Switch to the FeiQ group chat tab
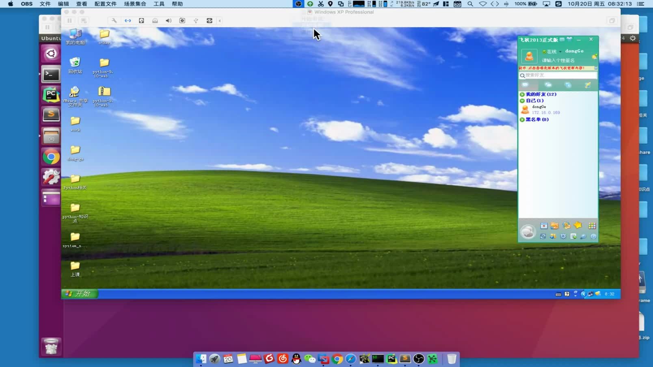 click(548, 85)
